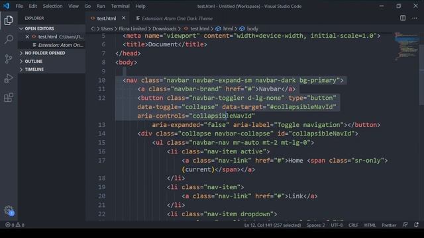Screen dimensions: 424x238
Task: Click line number 14 in gutter
Action: 101,134
